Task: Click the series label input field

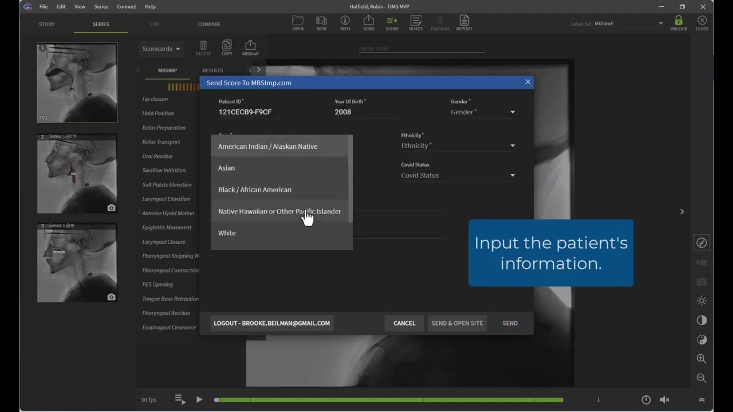Action: click(421, 49)
